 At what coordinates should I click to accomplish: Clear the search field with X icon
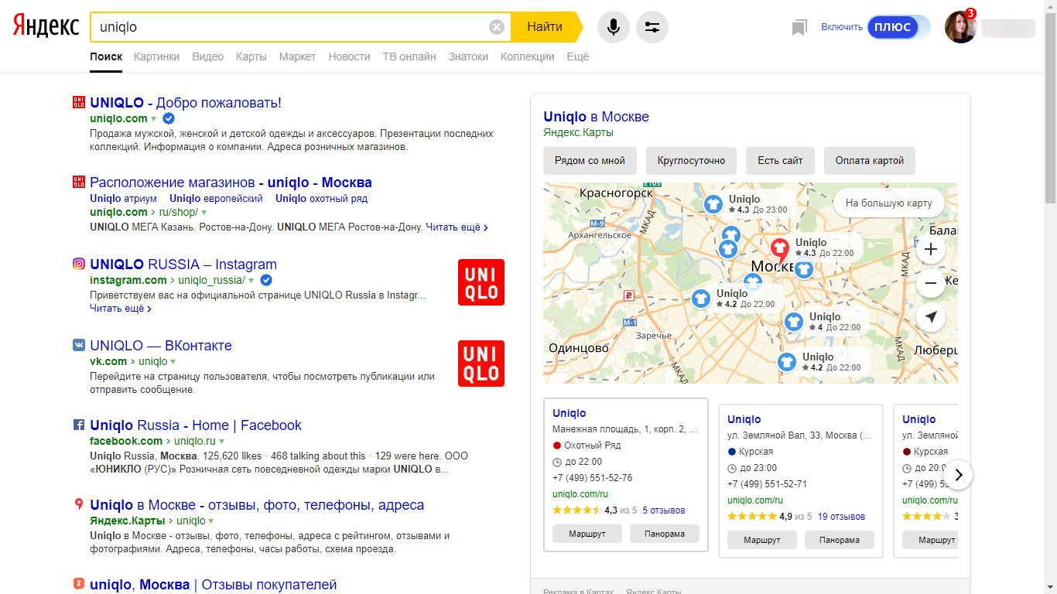tap(497, 27)
